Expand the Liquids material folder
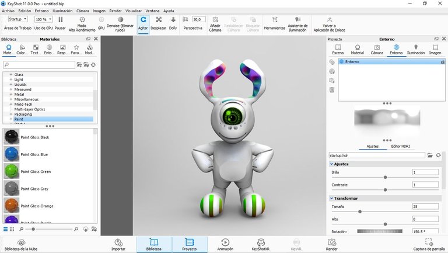Viewport: 448px width, 253px height. click(x=11, y=84)
